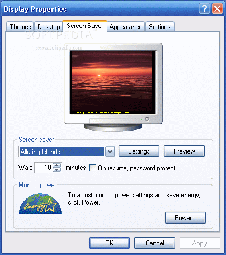Open screen saver Settings button
Viewport: 226px width, 255px height.
pyautogui.click(x=139, y=151)
